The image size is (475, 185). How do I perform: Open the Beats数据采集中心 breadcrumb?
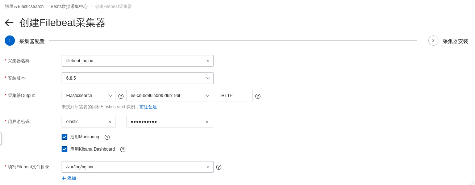pos(69,7)
